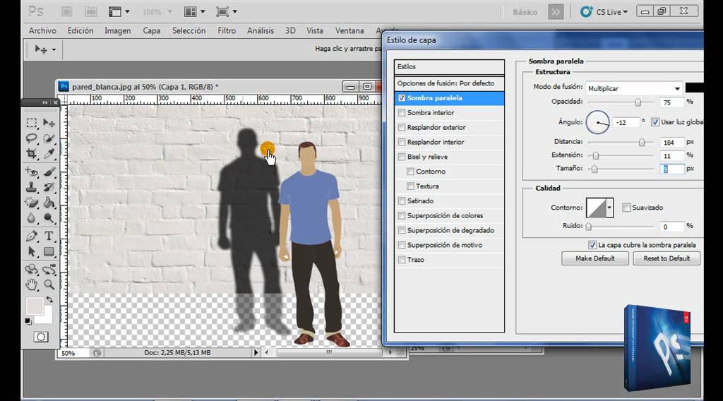Open Imagen menu
The width and height of the screenshot is (723, 401).
coord(118,30)
